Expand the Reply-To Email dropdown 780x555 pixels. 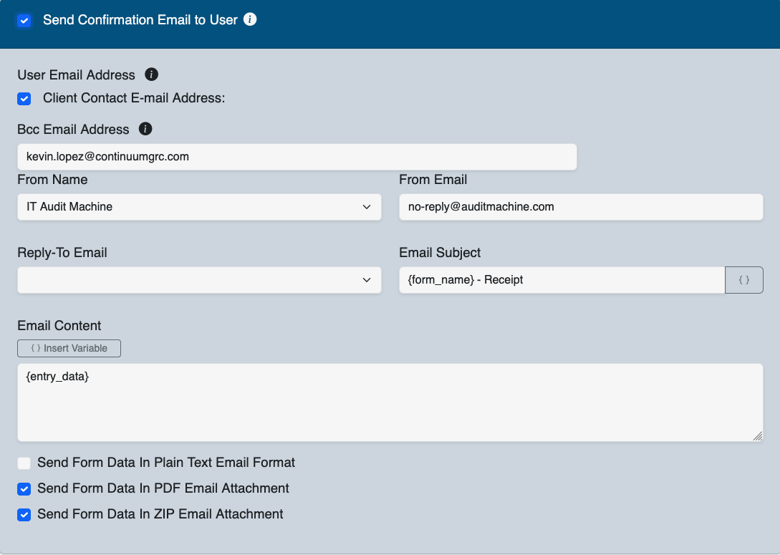click(199, 280)
